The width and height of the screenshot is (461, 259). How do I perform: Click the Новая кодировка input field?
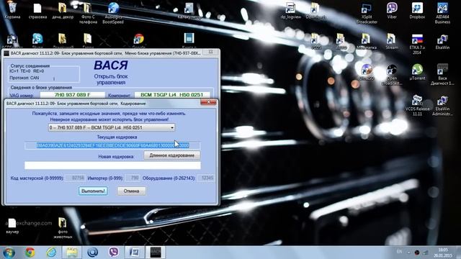point(112,165)
